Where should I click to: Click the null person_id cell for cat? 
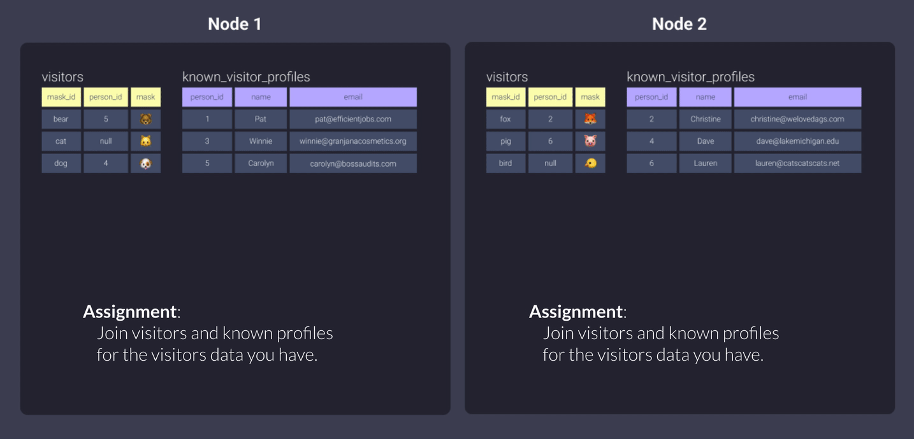coord(106,141)
